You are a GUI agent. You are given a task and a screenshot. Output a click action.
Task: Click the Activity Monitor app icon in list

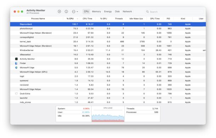click(16, 59)
